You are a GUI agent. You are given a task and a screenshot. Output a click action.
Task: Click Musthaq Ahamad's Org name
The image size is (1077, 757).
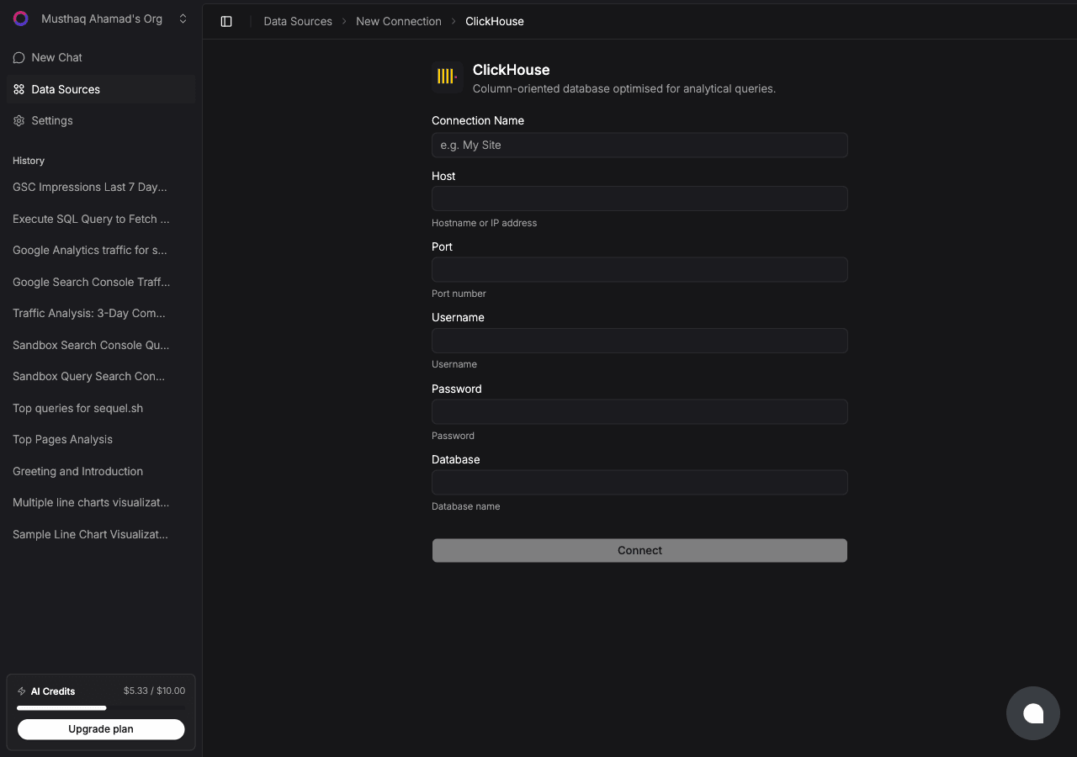[x=102, y=19]
